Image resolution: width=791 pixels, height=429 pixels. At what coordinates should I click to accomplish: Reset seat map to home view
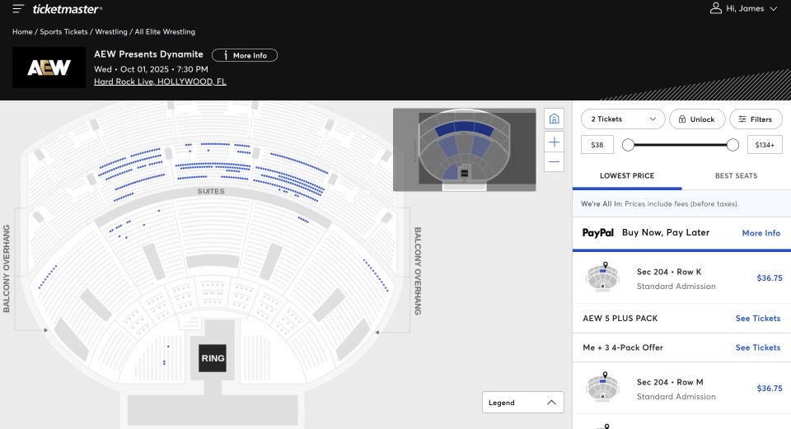tap(555, 119)
